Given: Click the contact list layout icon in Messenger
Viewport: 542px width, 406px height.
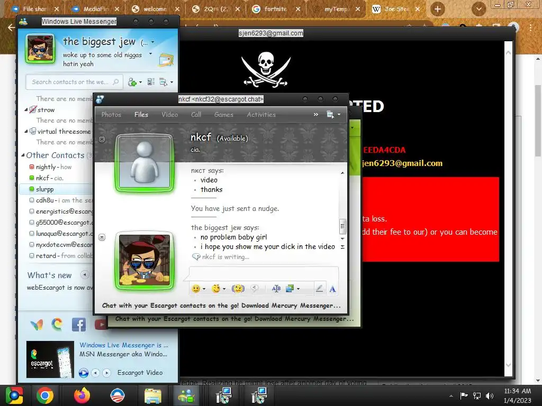Looking at the screenshot, I should click(x=151, y=82).
